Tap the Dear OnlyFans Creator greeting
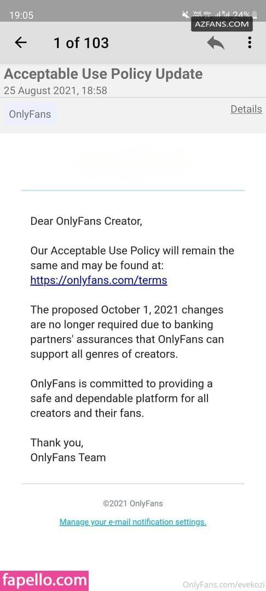The width and height of the screenshot is (266, 591). [86, 221]
